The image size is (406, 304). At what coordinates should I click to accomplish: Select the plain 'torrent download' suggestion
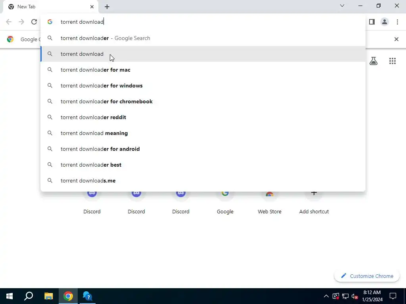click(x=203, y=54)
